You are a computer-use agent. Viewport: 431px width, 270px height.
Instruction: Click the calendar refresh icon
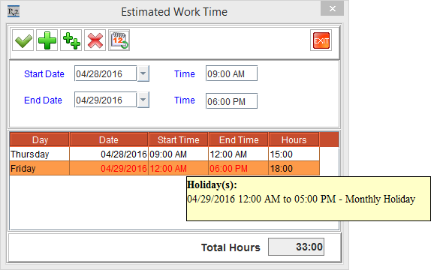[119, 40]
